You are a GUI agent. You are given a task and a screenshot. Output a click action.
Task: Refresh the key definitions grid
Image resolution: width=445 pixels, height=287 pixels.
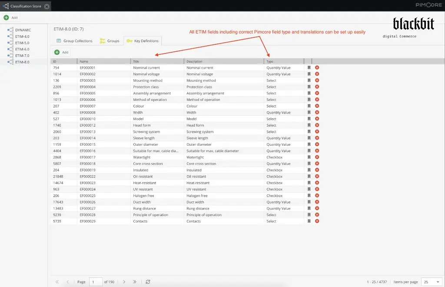pos(148,282)
